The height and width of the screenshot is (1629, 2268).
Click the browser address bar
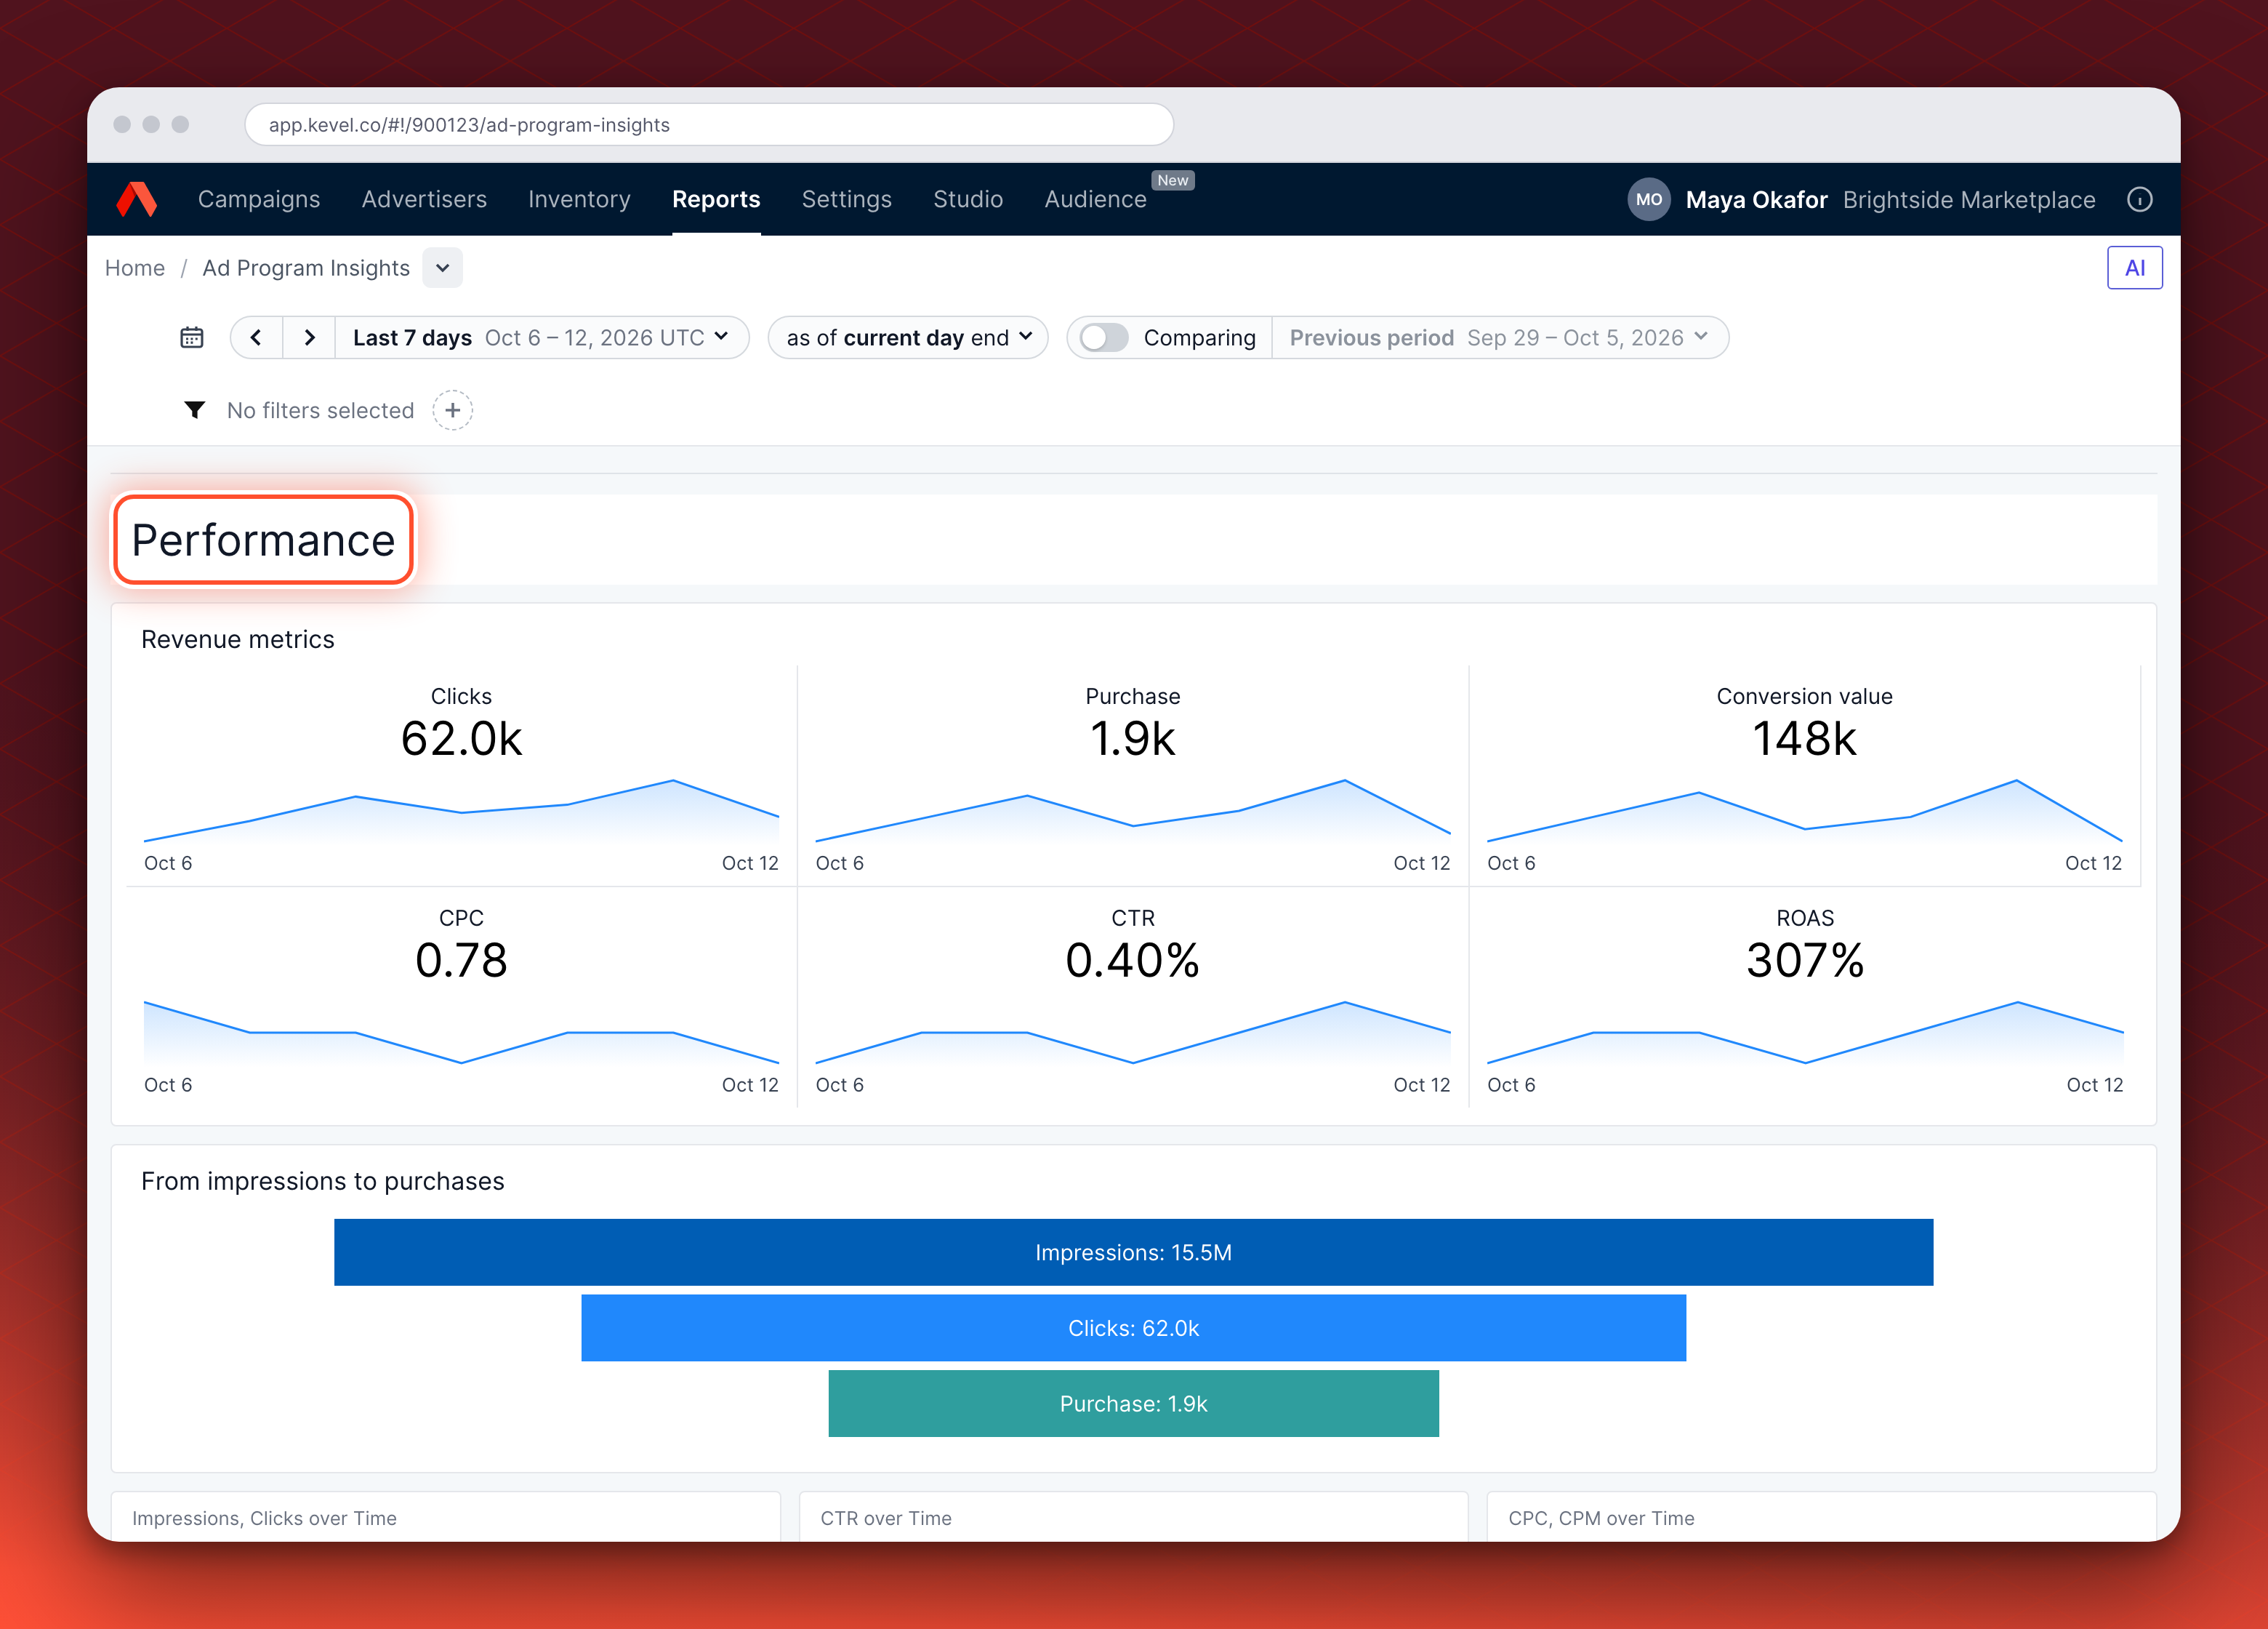pos(709,125)
